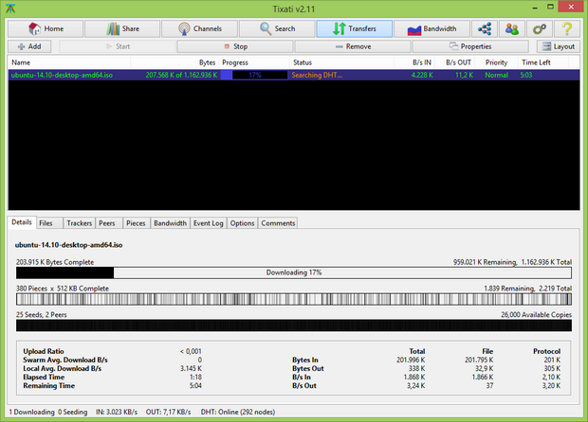Open the Channels section
588x422 pixels.
click(199, 28)
